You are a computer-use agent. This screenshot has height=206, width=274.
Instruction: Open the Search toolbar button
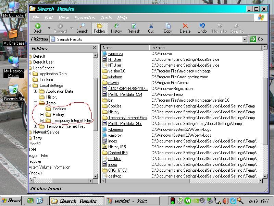[x=82, y=26]
